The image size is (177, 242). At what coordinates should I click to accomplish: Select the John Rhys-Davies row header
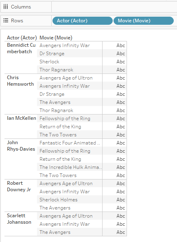21,146
